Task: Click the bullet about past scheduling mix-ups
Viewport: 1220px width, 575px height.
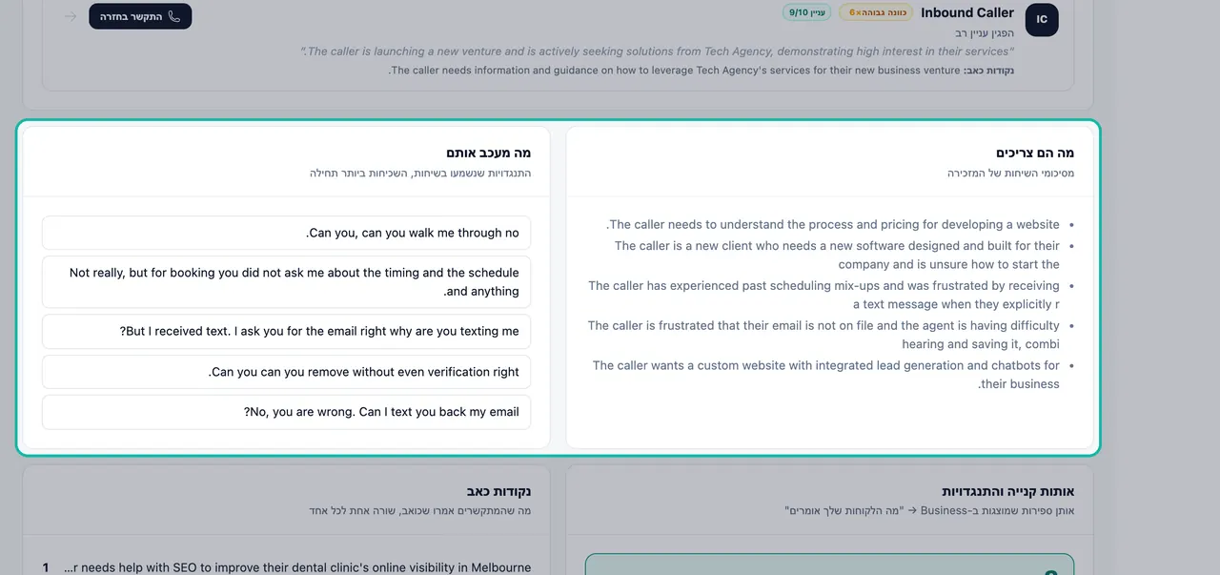Action: 823,295
